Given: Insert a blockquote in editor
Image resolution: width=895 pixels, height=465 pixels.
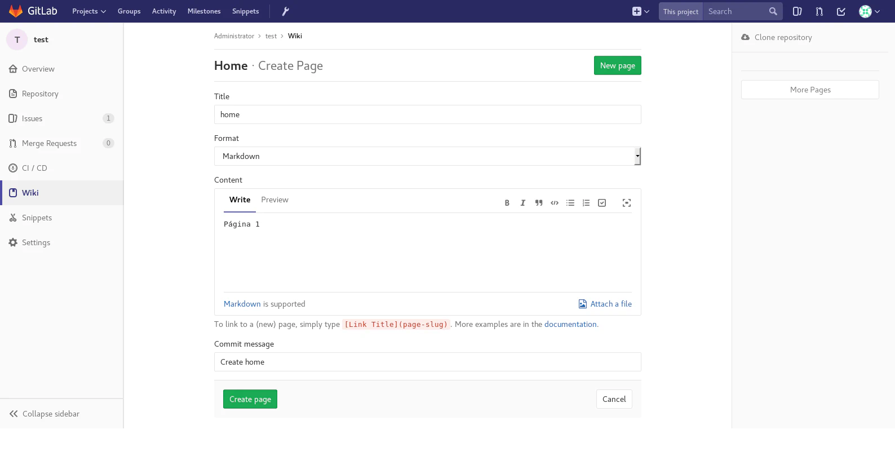Looking at the screenshot, I should pos(538,203).
